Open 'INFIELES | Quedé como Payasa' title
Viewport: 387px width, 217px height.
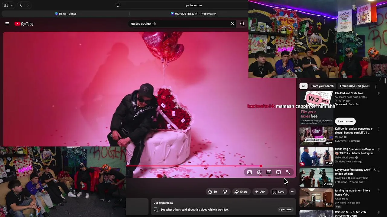(x=355, y=151)
